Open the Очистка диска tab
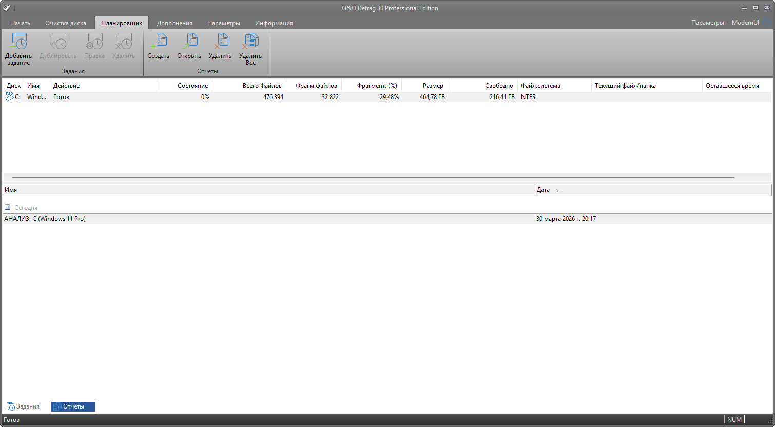 [x=66, y=23]
